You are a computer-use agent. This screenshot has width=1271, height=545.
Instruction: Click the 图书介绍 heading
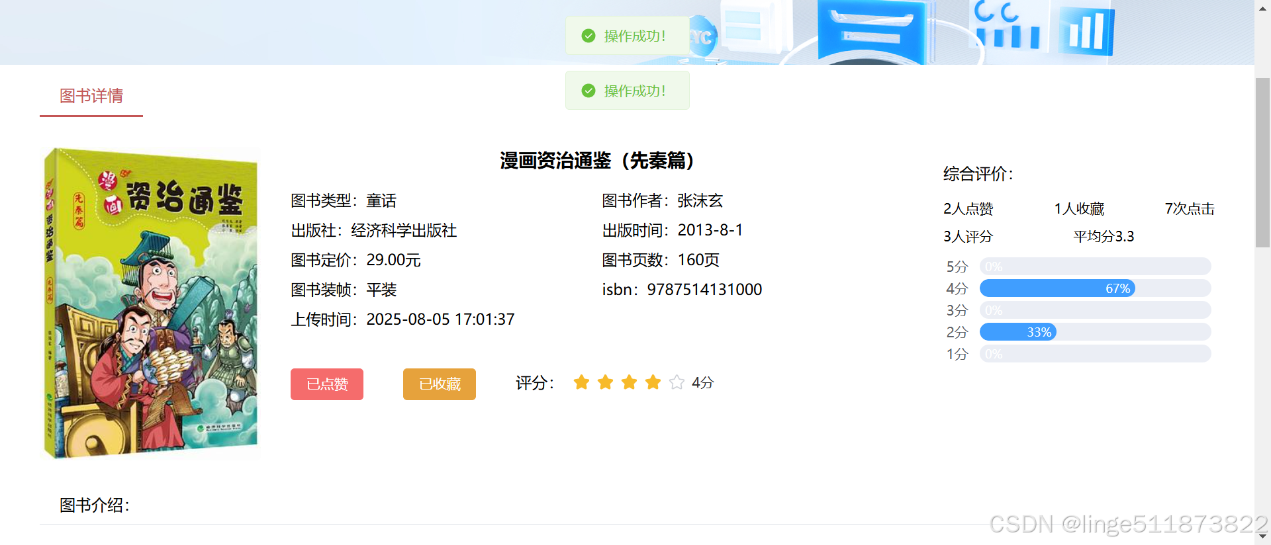tap(95, 505)
